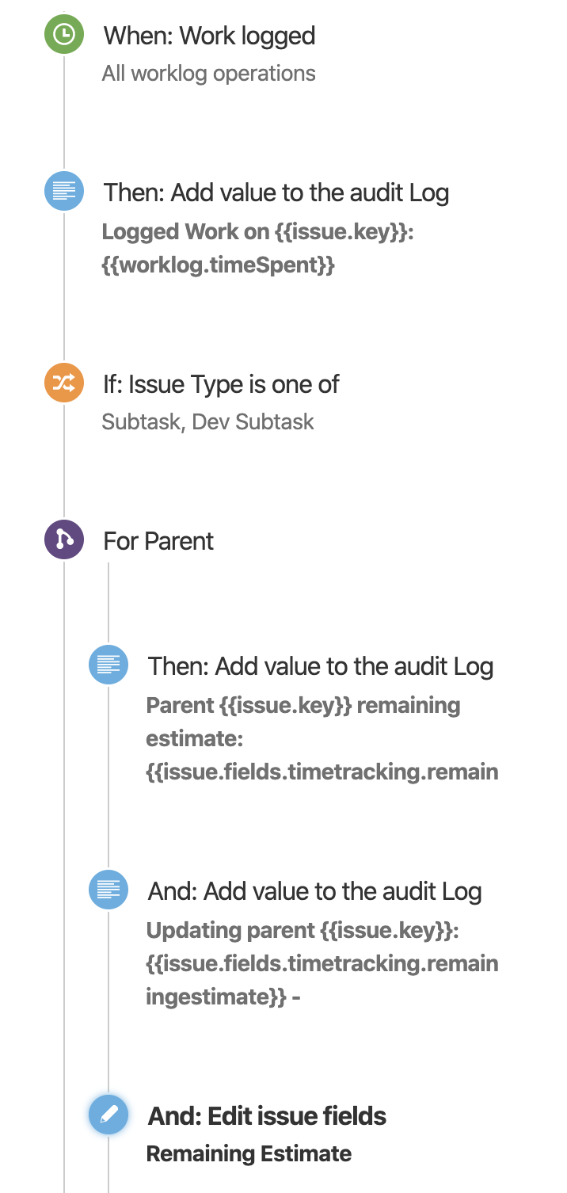Open the If: Issue Type is one of condition

tap(222, 384)
